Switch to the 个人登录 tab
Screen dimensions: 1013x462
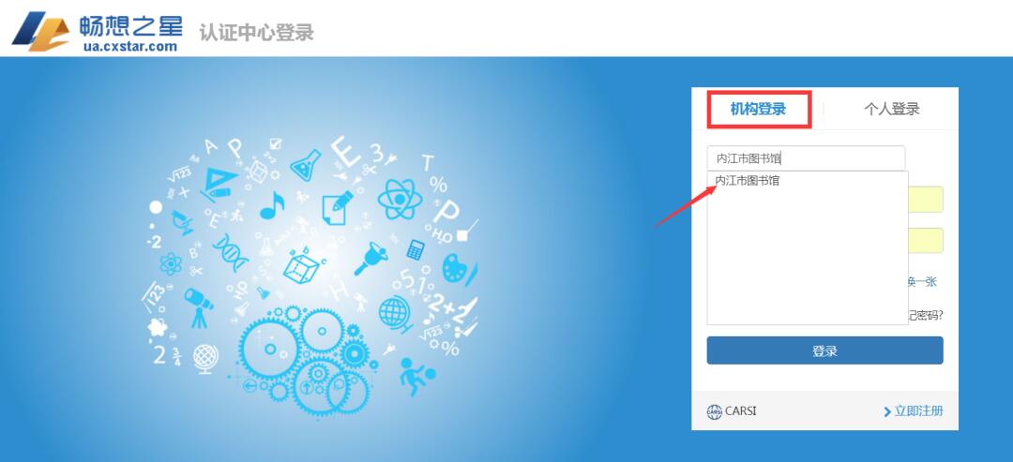point(892,109)
